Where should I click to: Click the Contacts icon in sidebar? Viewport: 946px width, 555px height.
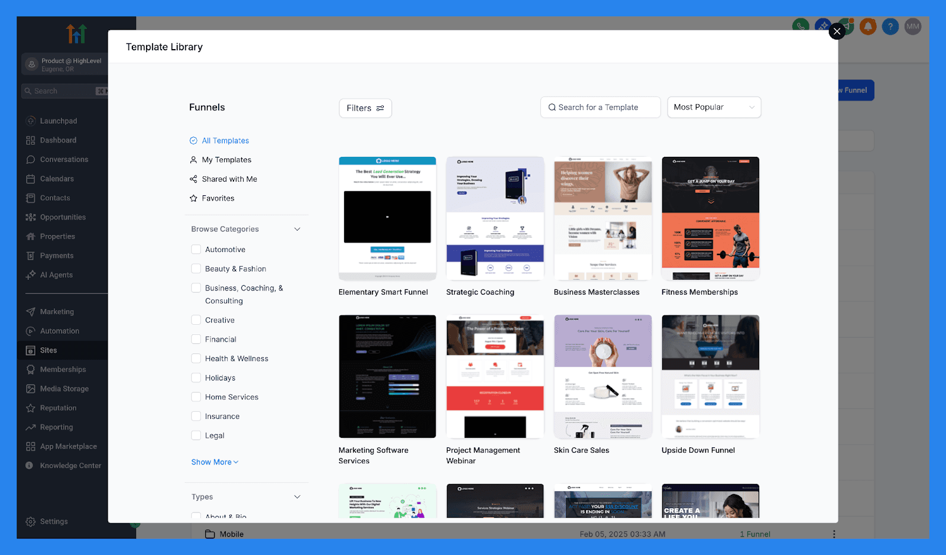click(x=31, y=198)
